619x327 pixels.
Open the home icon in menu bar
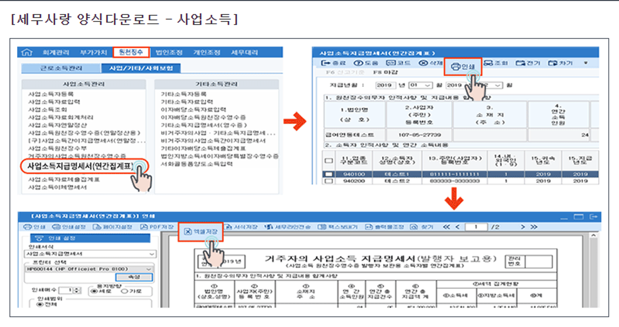[x=27, y=52]
